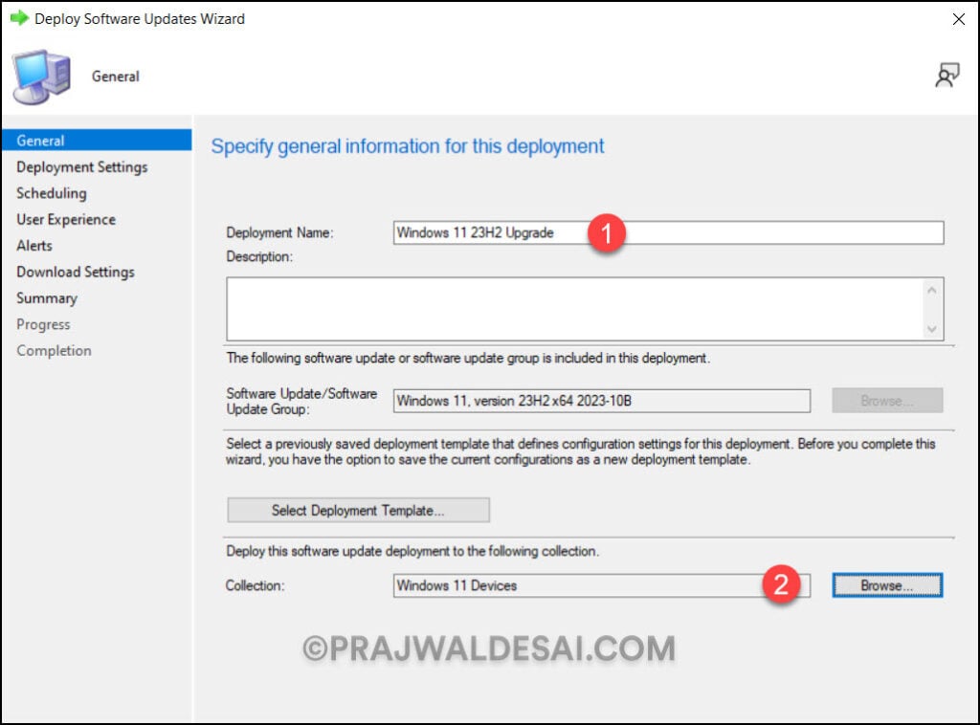Click the 'Software Update/Software Update Group:' label
This screenshot has width=980, height=725.
point(301,401)
